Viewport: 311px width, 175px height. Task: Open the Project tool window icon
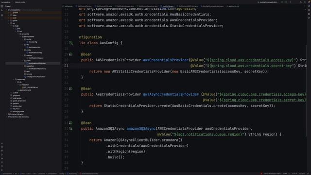[2, 6]
